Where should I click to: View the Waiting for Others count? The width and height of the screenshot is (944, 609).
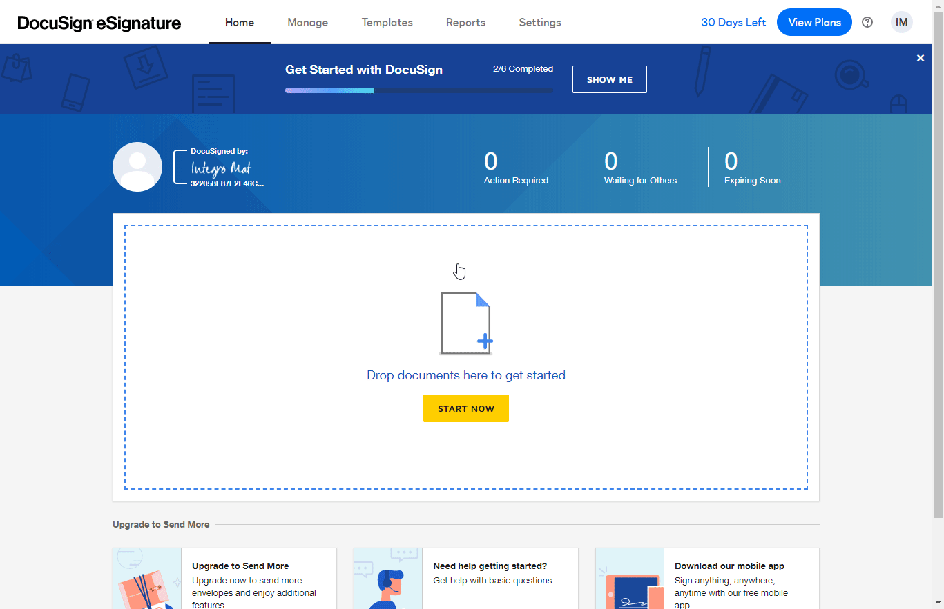pos(640,168)
